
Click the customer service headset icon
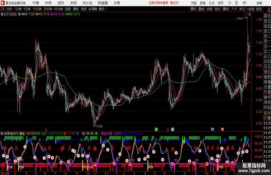click(229, 3)
